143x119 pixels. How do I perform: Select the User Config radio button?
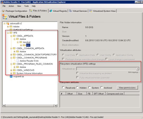click(98, 55)
